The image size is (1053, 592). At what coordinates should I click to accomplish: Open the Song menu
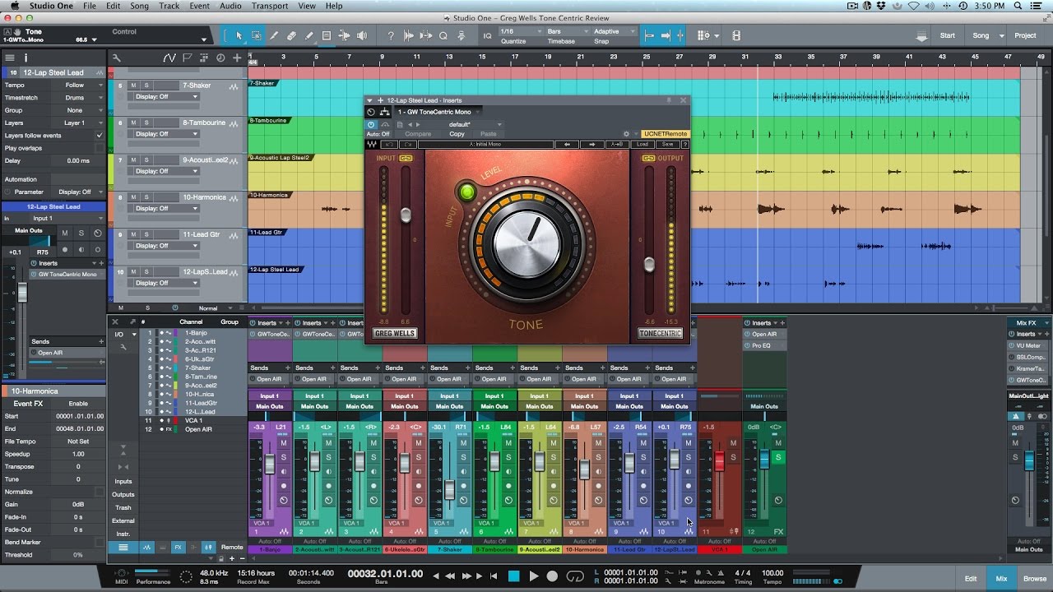pyautogui.click(x=139, y=6)
